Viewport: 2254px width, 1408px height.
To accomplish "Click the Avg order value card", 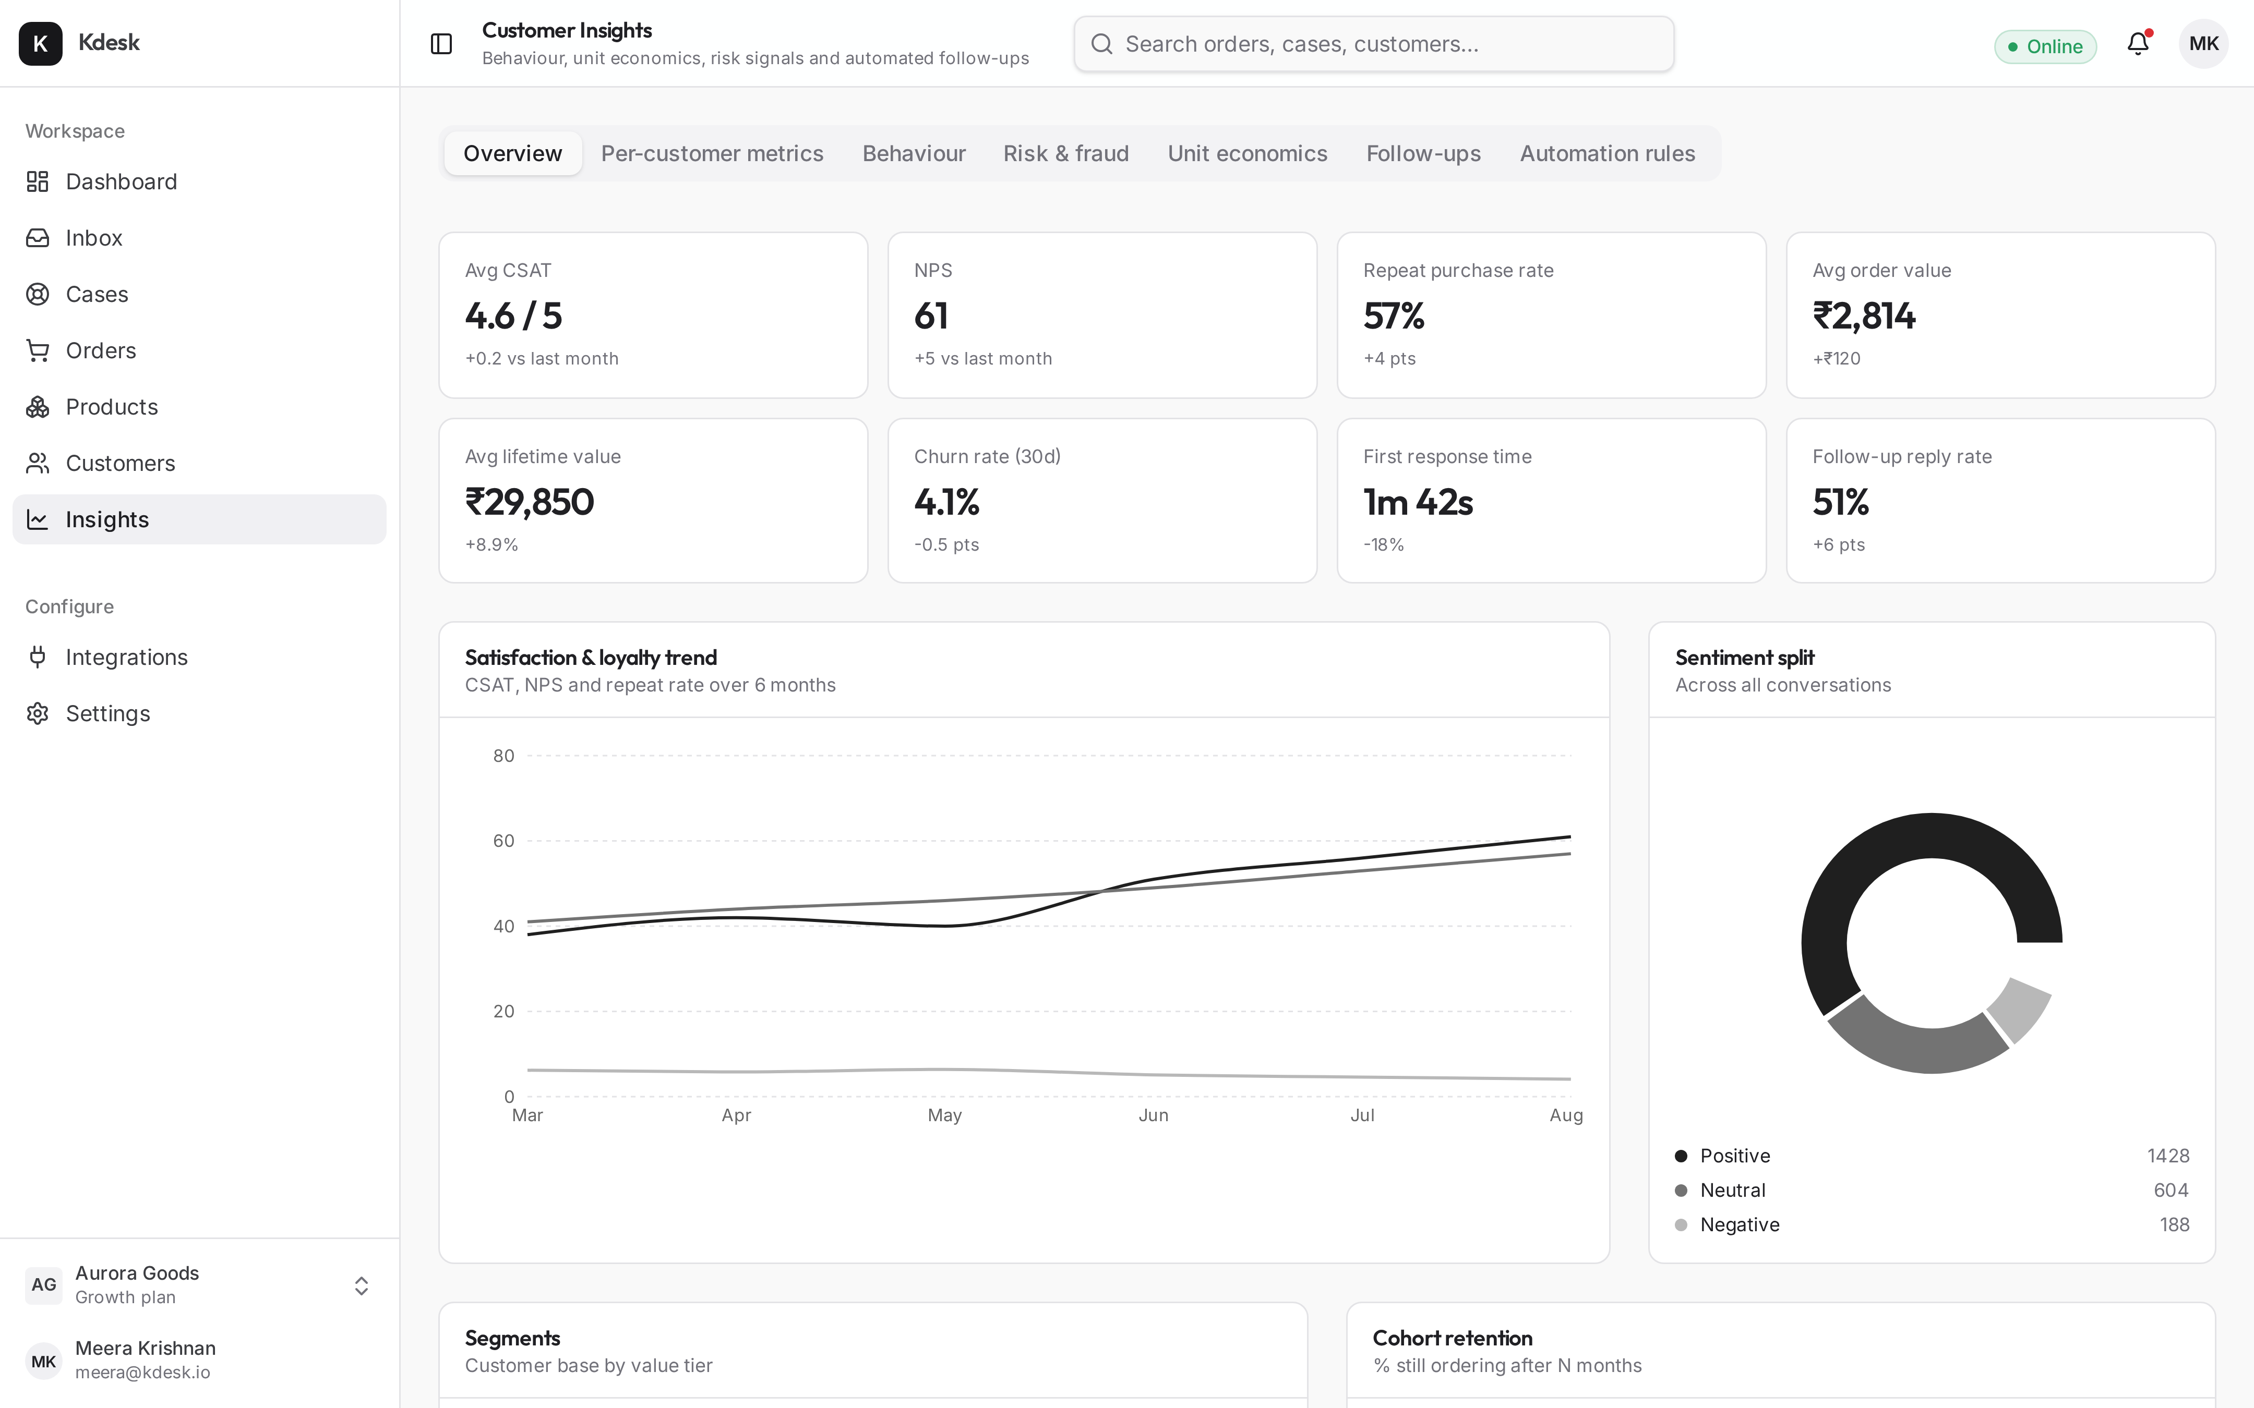I will coord(2000,315).
